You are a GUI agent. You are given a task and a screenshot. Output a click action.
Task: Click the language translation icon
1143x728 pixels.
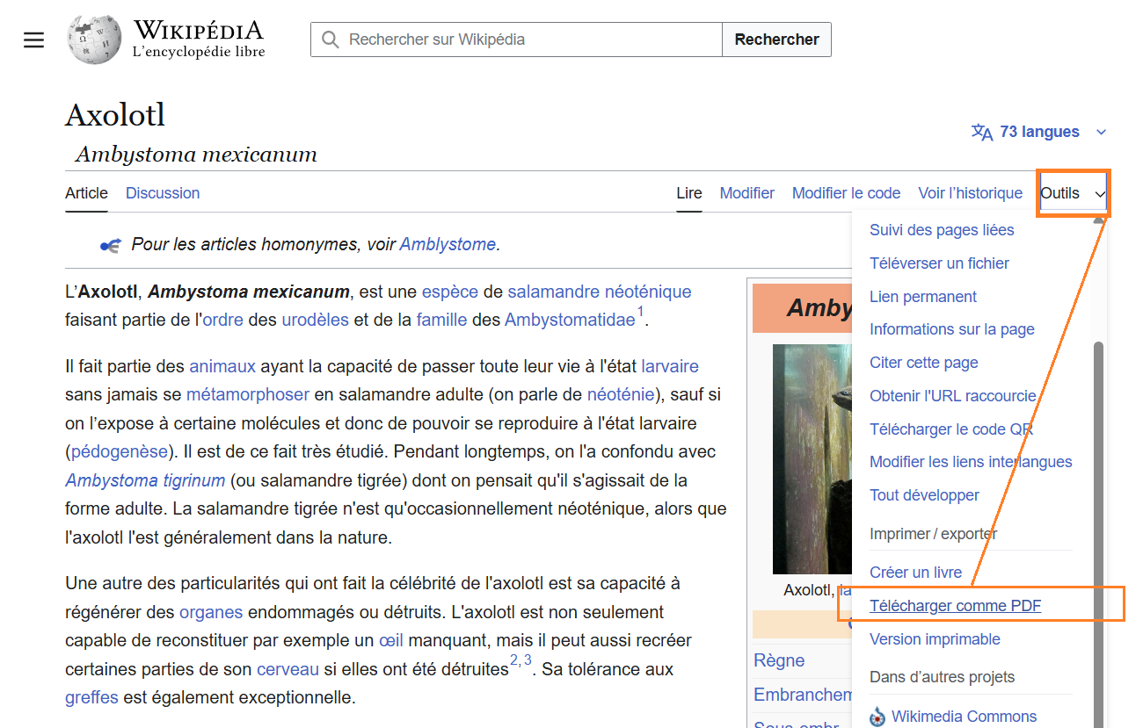pos(981,132)
